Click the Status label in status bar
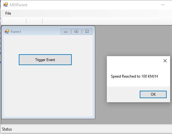 tap(7, 129)
